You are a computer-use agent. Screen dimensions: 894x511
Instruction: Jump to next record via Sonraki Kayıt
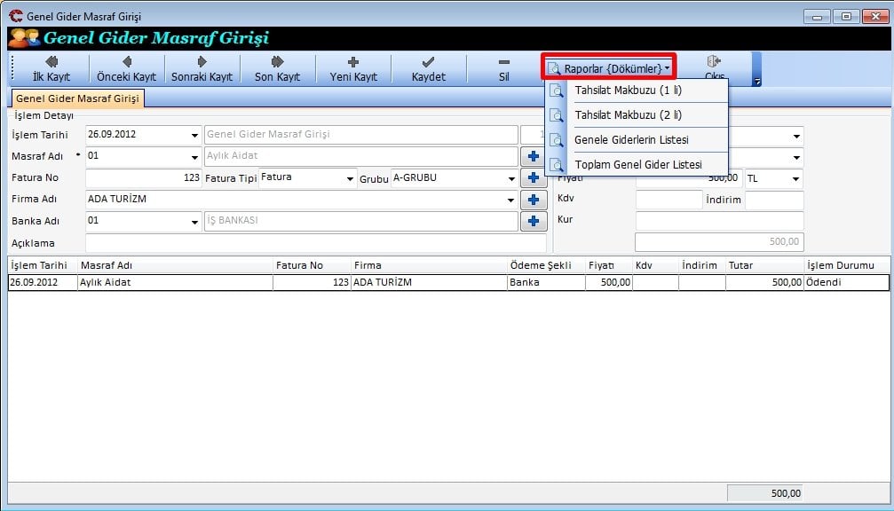pos(202,68)
